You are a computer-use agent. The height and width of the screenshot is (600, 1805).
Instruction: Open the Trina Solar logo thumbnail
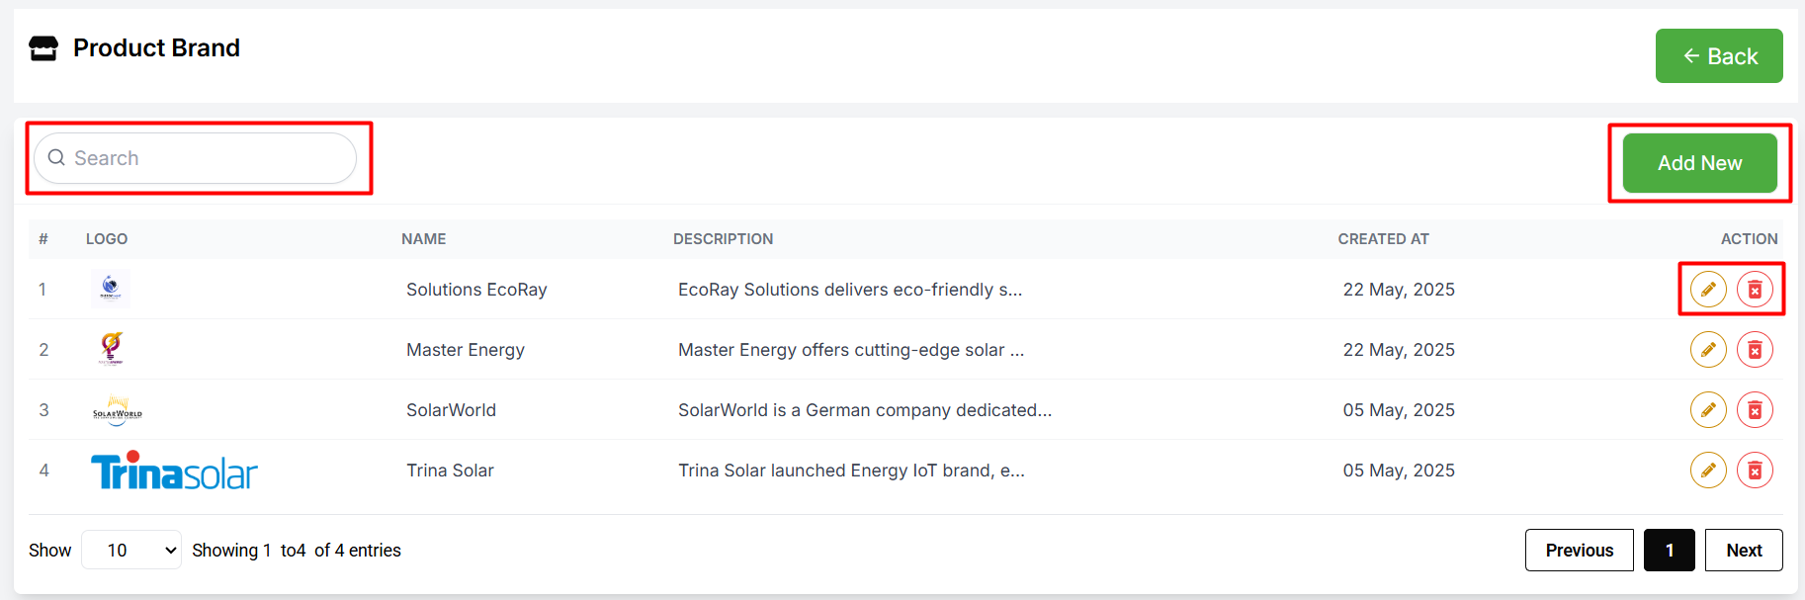(x=174, y=471)
